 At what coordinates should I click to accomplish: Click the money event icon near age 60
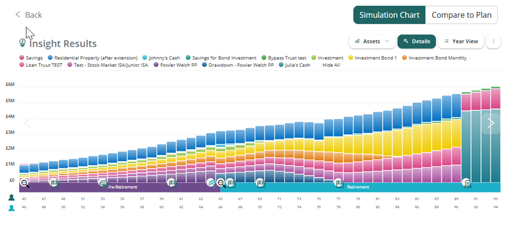point(172,183)
